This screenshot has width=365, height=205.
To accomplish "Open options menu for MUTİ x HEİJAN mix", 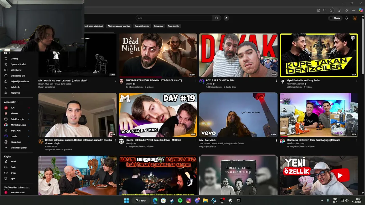I will coord(115,81).
